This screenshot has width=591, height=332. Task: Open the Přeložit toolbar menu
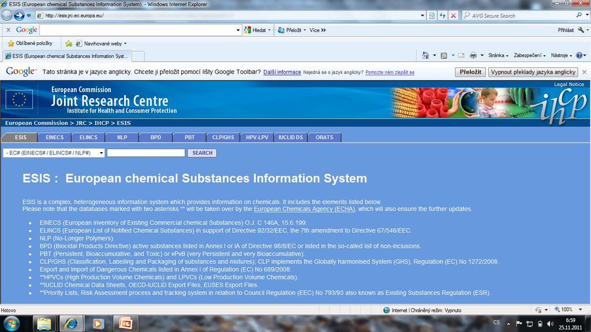[291, 30]
